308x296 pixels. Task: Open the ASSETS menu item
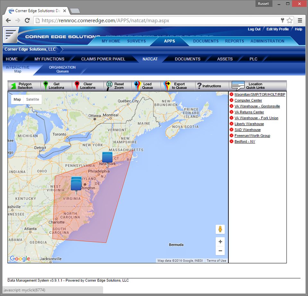pos(225,59)
